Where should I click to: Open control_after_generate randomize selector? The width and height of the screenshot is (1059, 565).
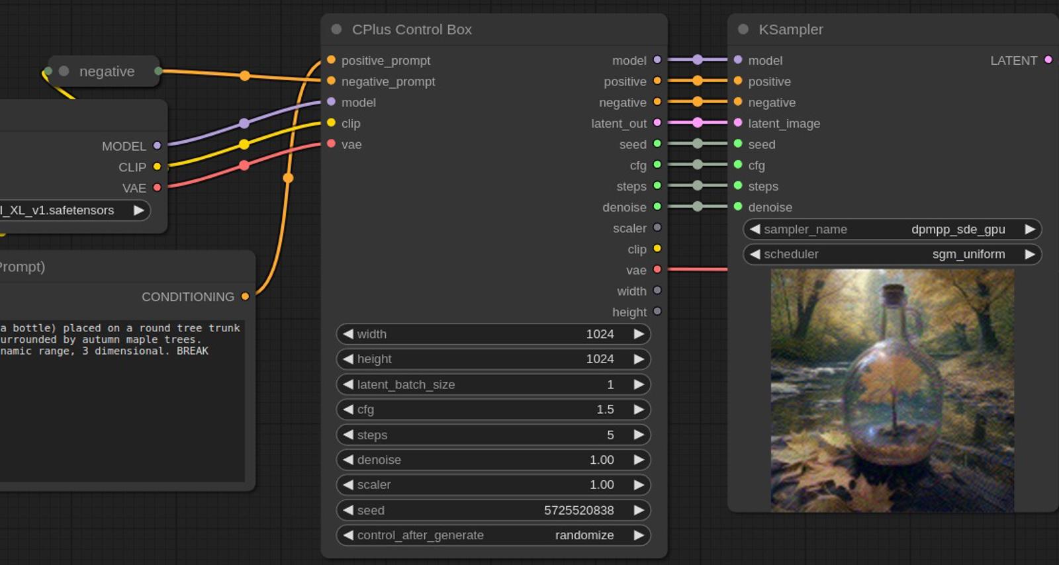pos(493,535)
